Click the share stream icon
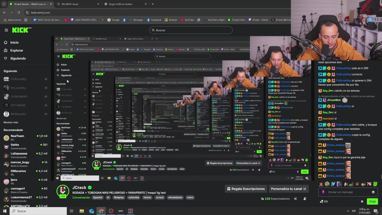The width and height of the screenshot is (382, 215). coord(295,199)
